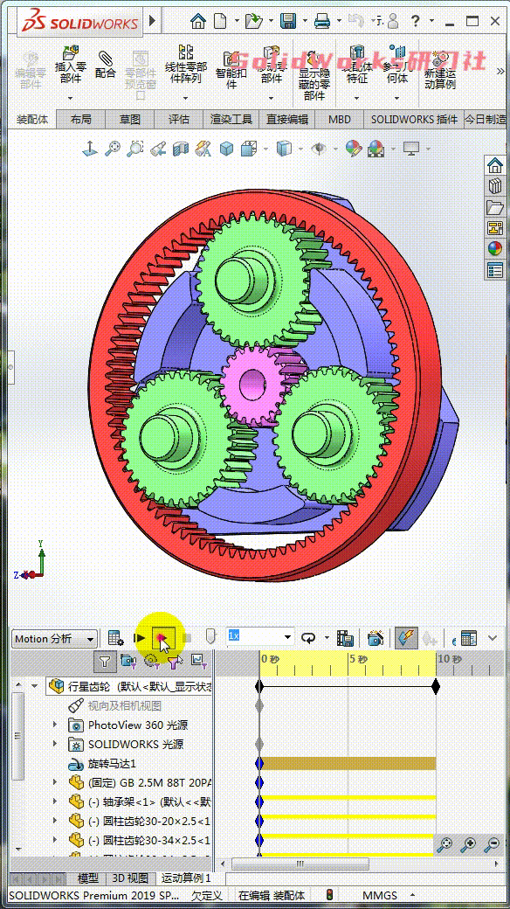The image size is (510, 909).
Task: Switch to the 3D 视图 bottom tab
Action: click(130, 879)
